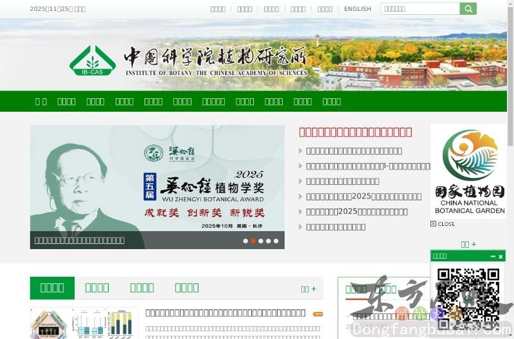Click the 2025 11 25 date text
The width and height of the screenshot is (514, 339).
coord(58,9)
